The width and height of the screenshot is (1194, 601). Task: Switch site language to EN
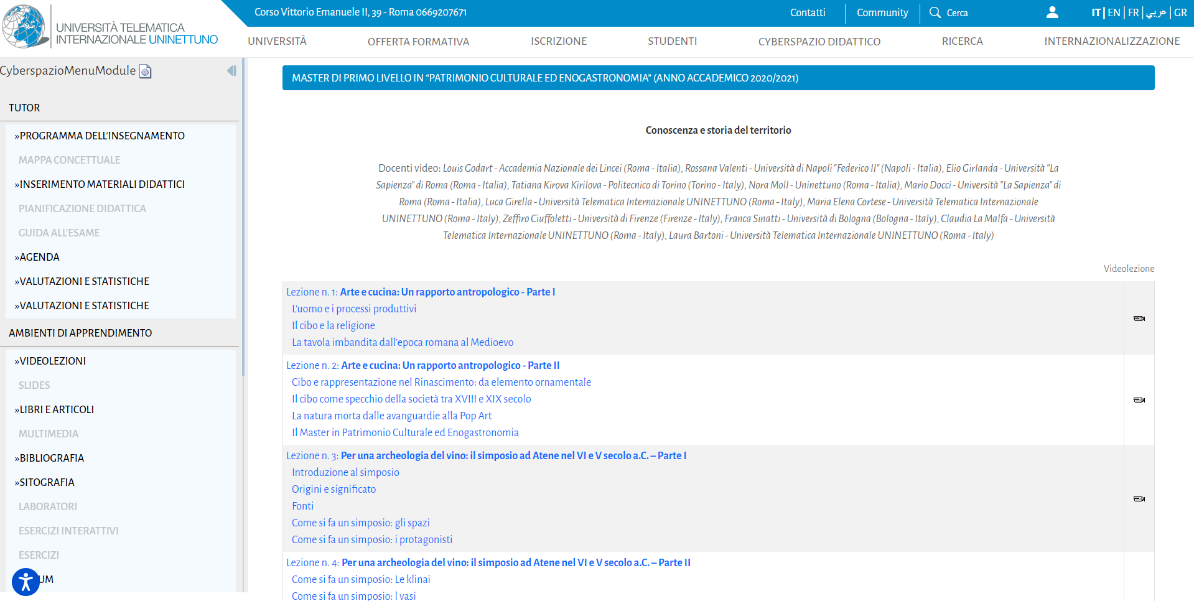pyautogui.click(x=1114, y=12)
